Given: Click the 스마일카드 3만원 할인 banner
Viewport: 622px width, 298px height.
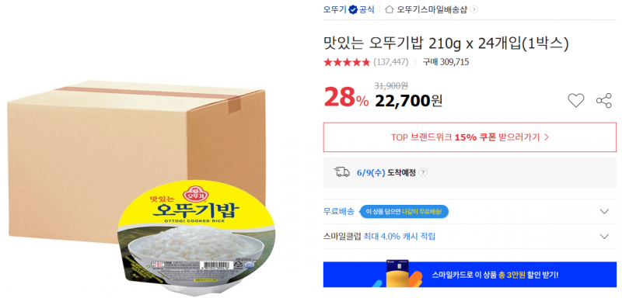Looking at the screenshot, I should tap(470, 274).
